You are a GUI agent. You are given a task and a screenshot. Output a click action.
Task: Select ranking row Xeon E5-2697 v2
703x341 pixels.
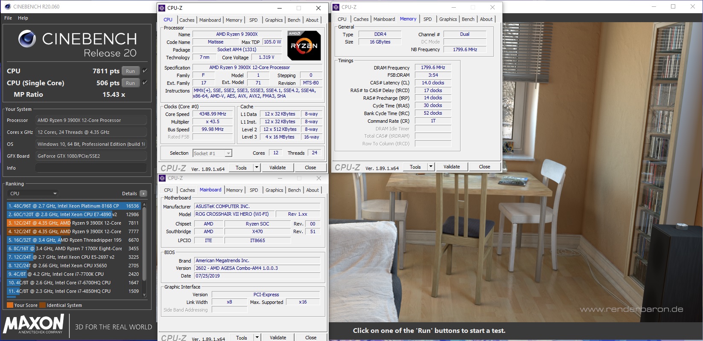[x=73, y=257]
